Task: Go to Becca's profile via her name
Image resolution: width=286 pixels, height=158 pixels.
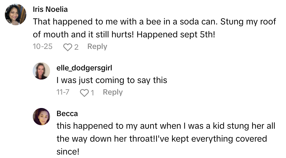Action: click(67, 114)
